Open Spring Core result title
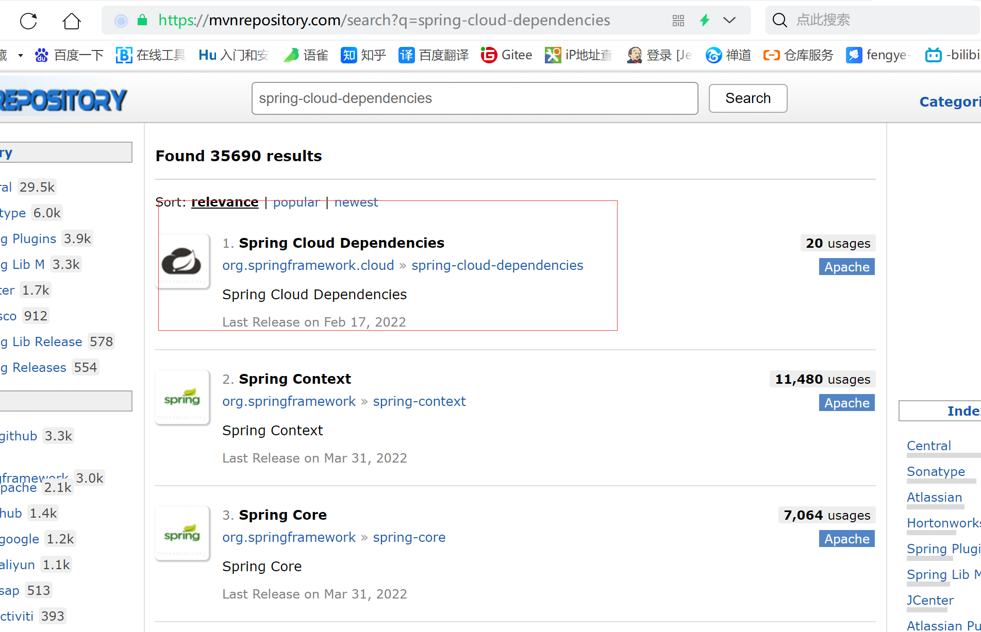The height and width of the screenshot is (632, 981). coord(283,515)
